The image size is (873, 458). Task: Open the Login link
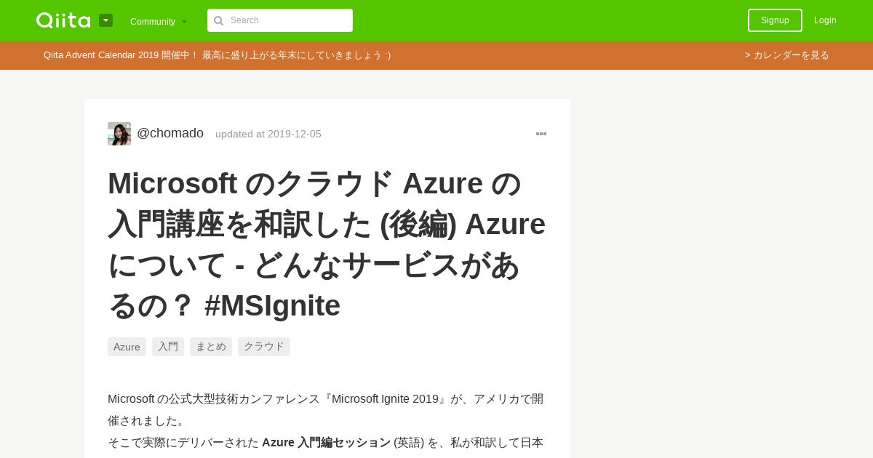coord(825,20)
